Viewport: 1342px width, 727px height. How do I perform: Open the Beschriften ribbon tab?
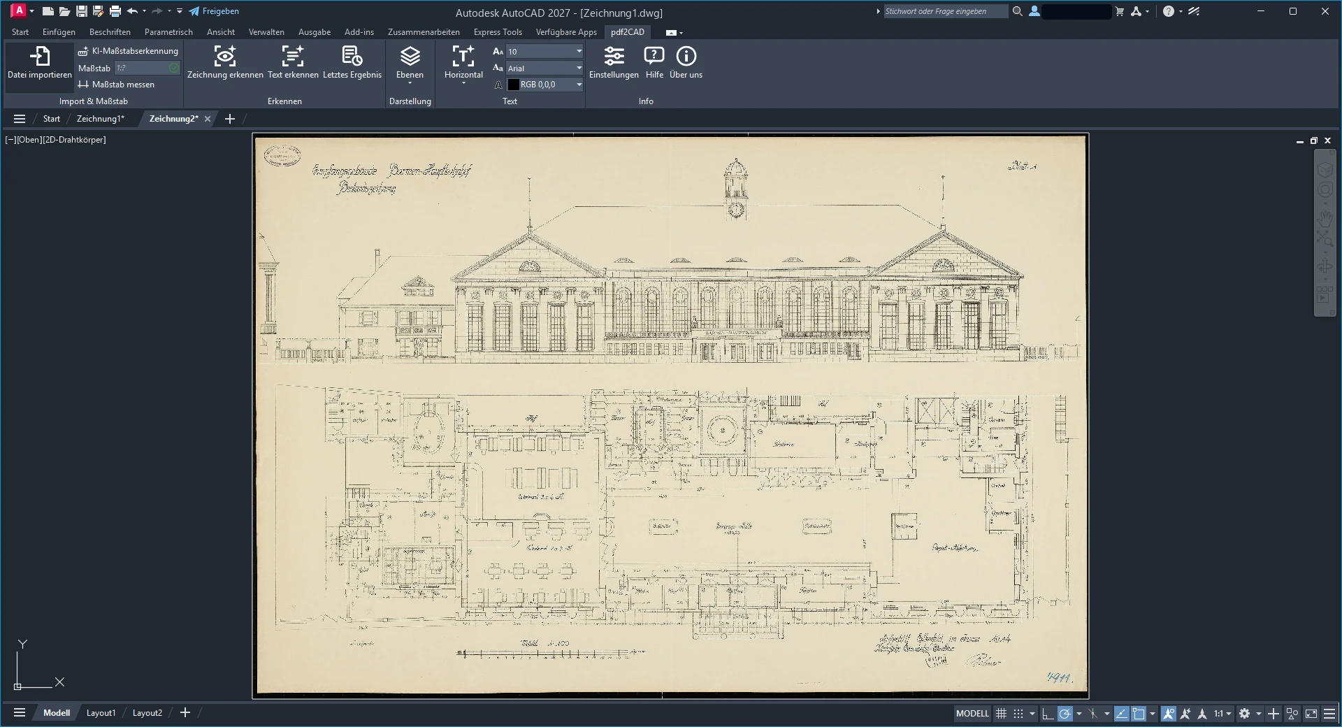click(110, 32)
